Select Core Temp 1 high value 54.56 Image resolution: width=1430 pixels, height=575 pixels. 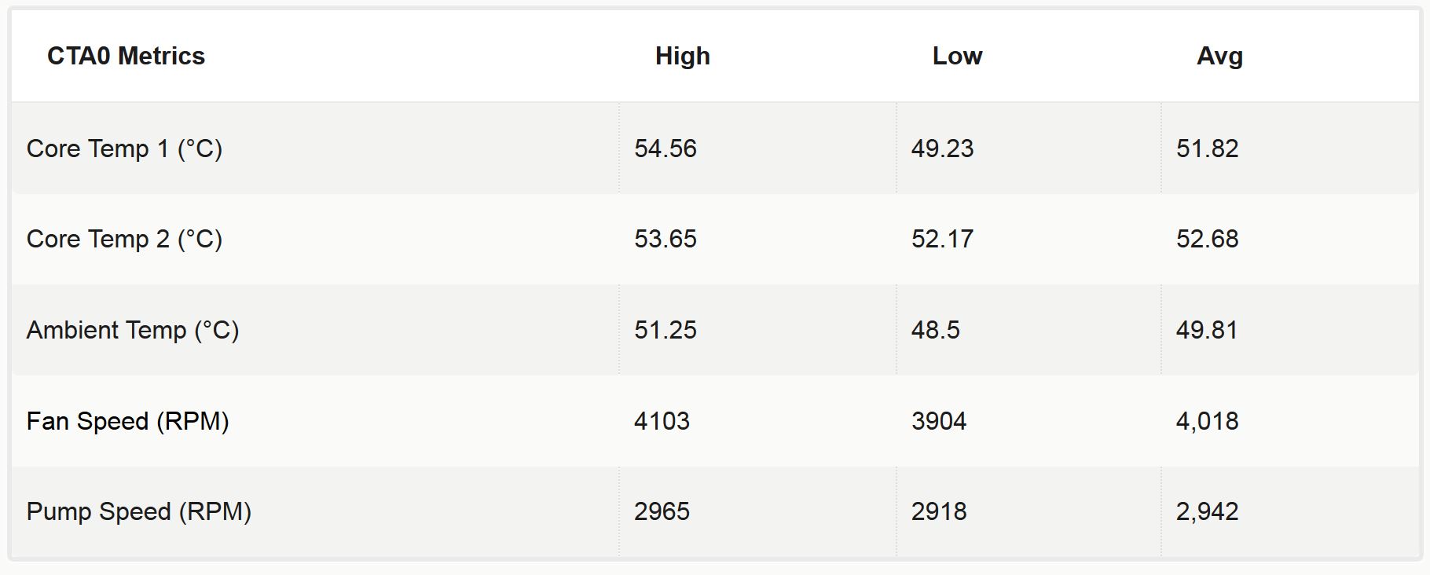665,148
